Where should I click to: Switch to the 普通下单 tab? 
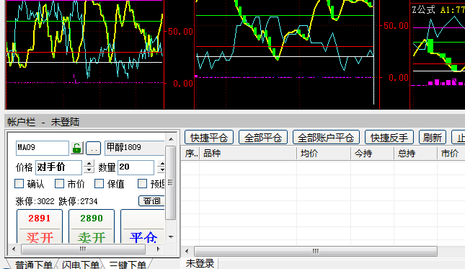tap(33, 265)
